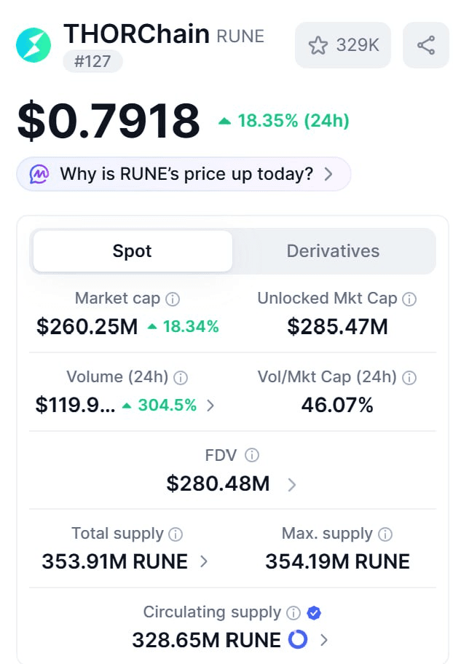This screenshot has height=664, width=453.
Task: Click the Market cap info icon
Action: (x=173, y=299)
